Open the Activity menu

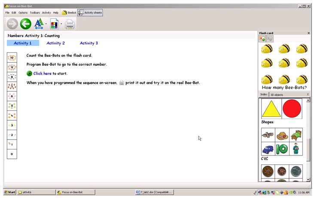coord(46,12)
